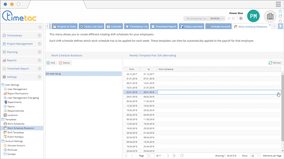Open Multiuser in account settings
Screen dimensions: 284x159
click(12, 150)
